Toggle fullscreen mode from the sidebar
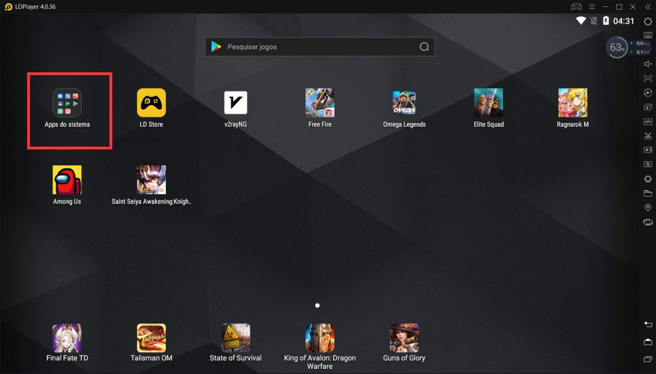 coord(648,78)
